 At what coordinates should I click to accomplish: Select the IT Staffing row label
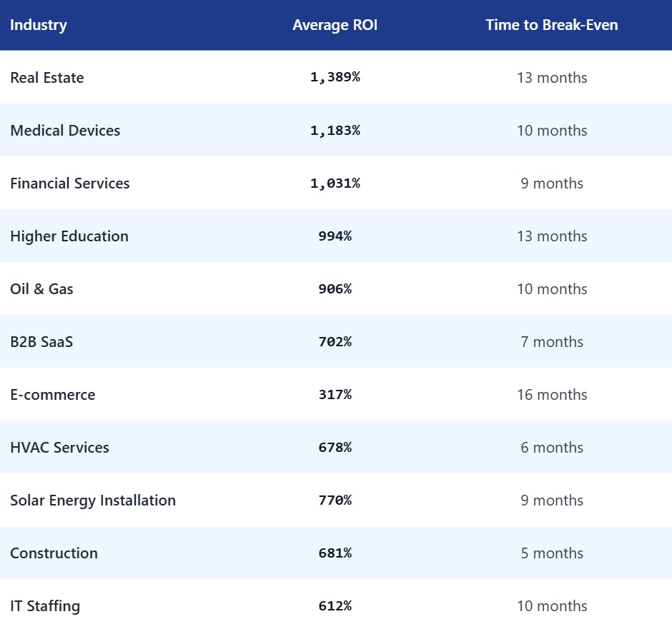[44, 606]
